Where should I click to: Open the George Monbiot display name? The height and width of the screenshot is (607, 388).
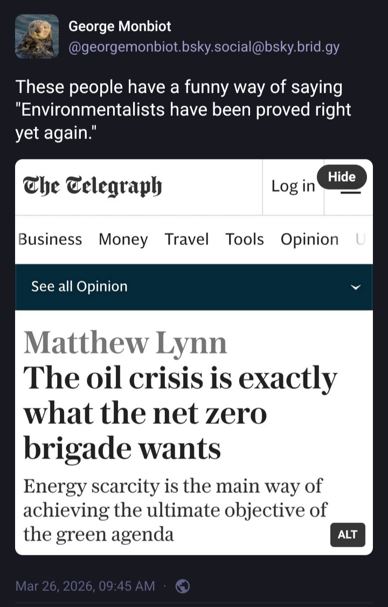(120, 26)
